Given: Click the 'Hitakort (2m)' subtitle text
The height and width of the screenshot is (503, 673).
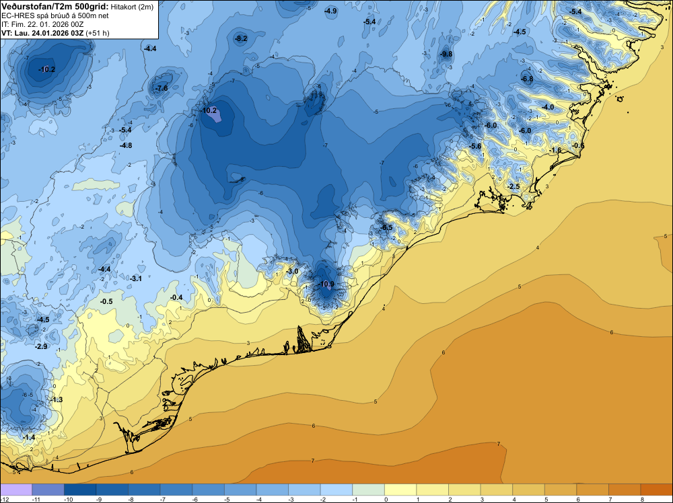Looking at the screenshot, I should (x=132, y=7).
